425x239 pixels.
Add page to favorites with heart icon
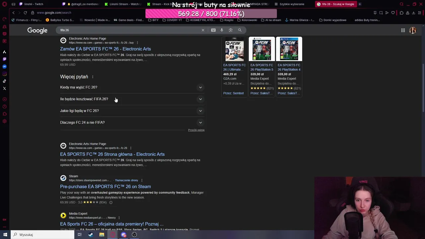pos(393,13)
